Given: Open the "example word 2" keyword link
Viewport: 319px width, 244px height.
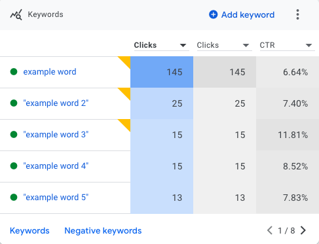Looking at the screenshot, I should pos(56,103).
